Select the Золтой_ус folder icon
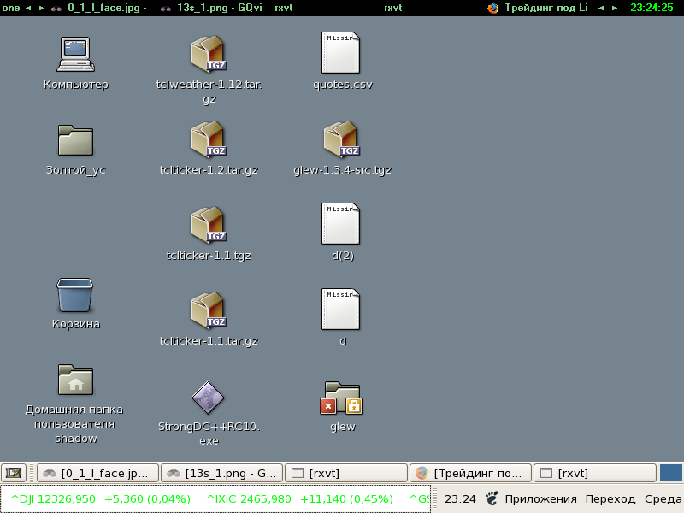Image resolution: width=684 pixels, height=513 pixels. (75, 140)
